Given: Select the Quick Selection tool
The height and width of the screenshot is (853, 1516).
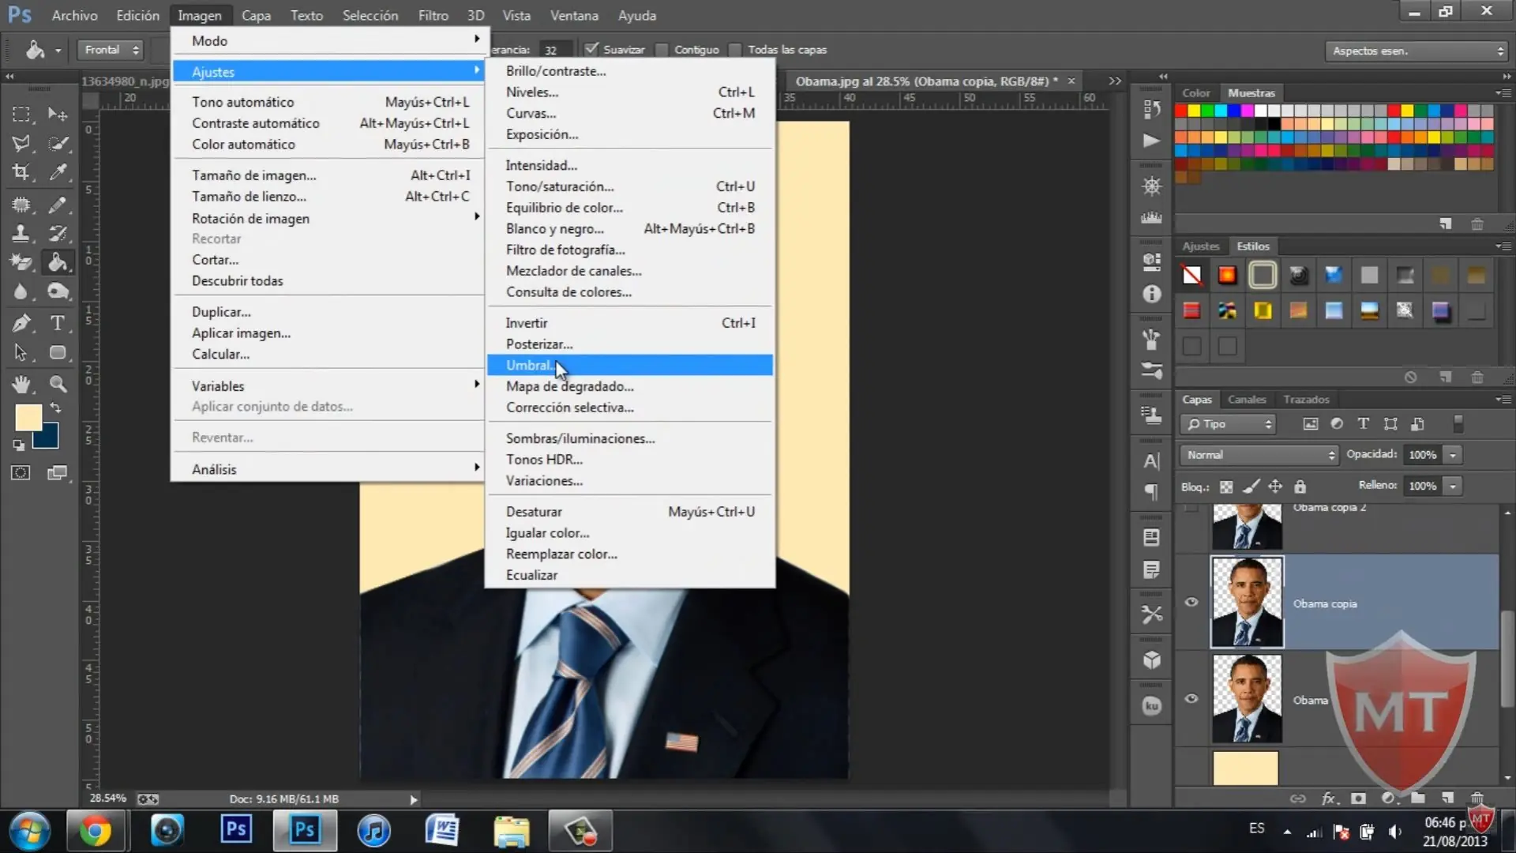Looking at the screenshot, I should click(58, 143).
